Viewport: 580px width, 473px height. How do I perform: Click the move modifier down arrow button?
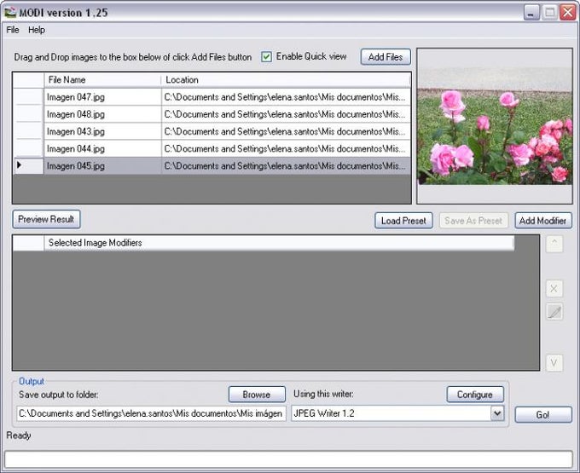(554, 363)
